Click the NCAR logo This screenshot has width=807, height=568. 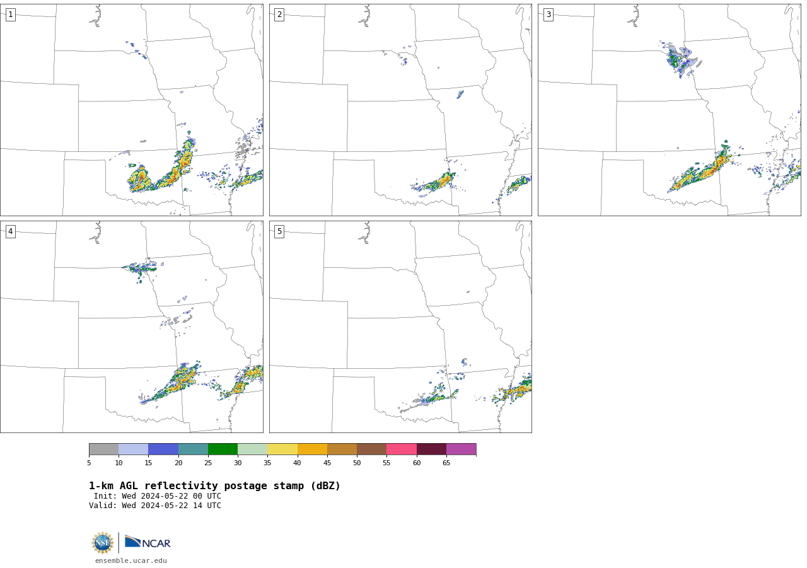pyautogui.click(x=148, y=542)
